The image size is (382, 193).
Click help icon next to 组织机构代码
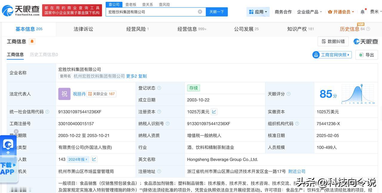click(x=297, y=124)
